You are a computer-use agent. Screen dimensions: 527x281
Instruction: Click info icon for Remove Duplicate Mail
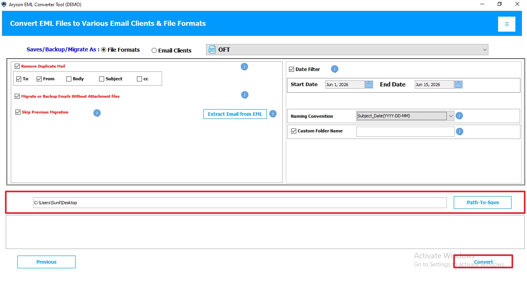click(x=244, y=67)
